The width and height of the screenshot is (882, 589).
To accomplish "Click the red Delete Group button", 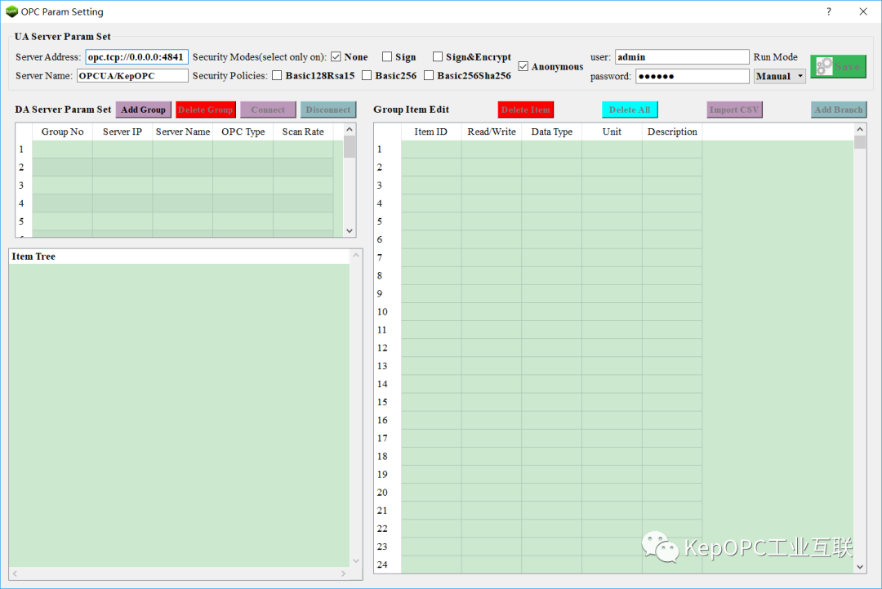I will tap(205, 109).
